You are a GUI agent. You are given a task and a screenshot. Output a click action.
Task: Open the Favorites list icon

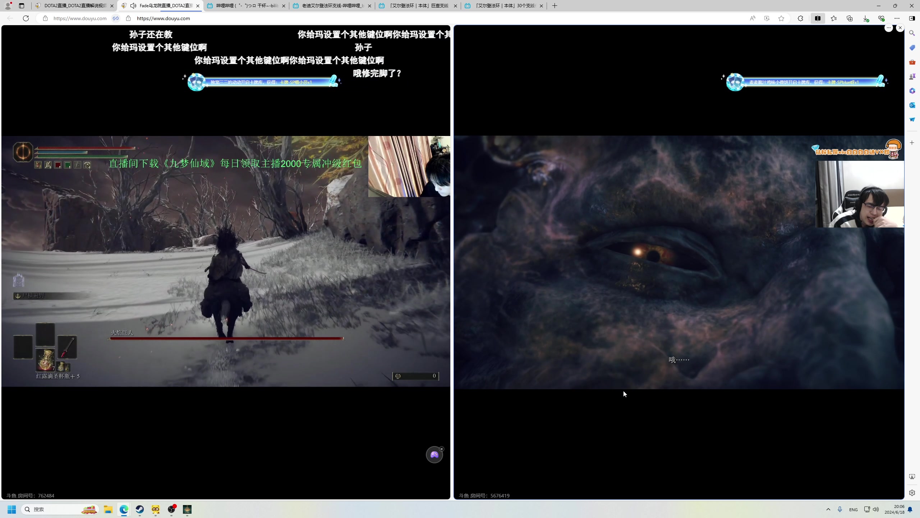[834, 18]
